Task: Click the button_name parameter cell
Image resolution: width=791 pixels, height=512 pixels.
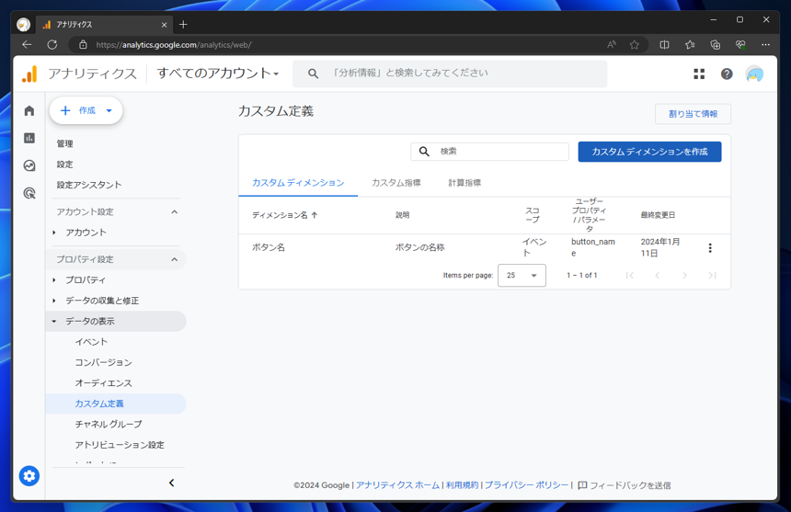Action: point(593,247)
